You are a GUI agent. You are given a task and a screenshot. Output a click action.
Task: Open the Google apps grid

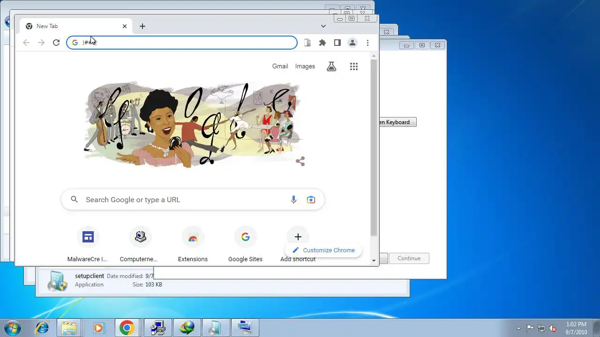[354, 66]
